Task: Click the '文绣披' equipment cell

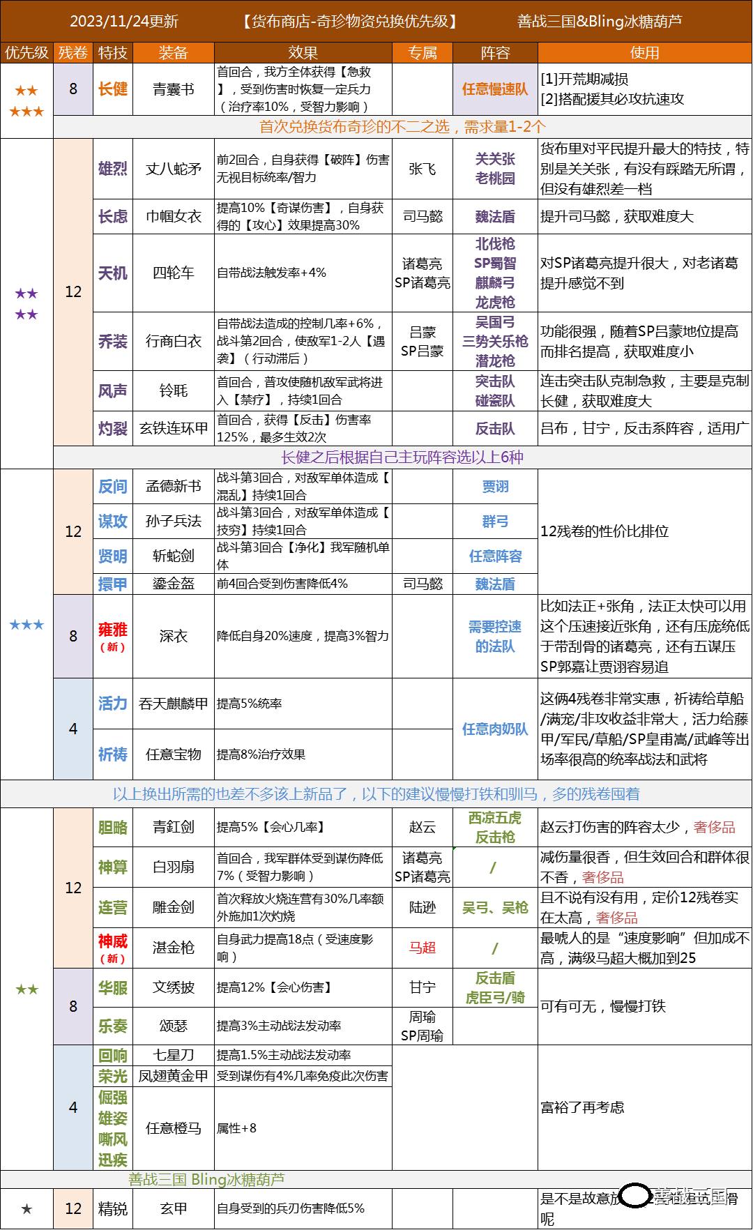Action: tap(174, 988)
